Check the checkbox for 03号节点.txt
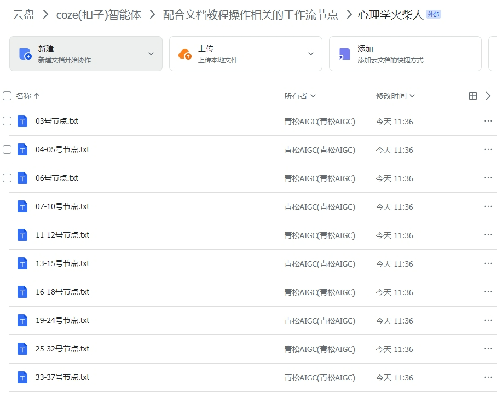 pyautogui.click(x=7, y=121)
